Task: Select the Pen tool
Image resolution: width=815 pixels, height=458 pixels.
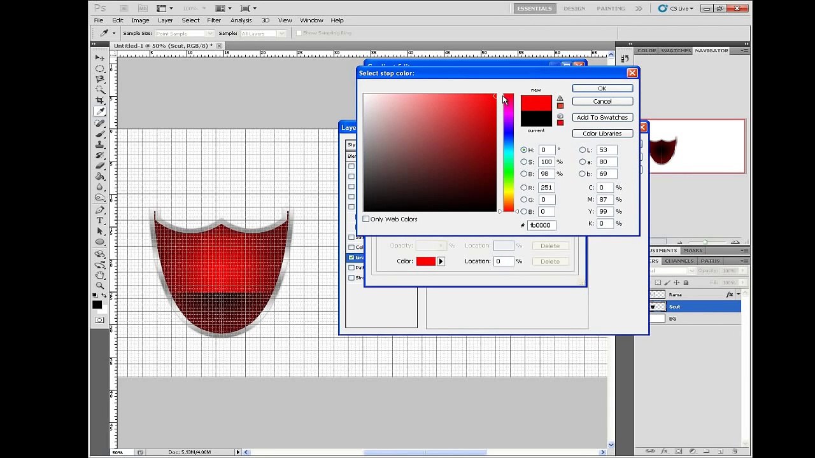Action: 100,211
